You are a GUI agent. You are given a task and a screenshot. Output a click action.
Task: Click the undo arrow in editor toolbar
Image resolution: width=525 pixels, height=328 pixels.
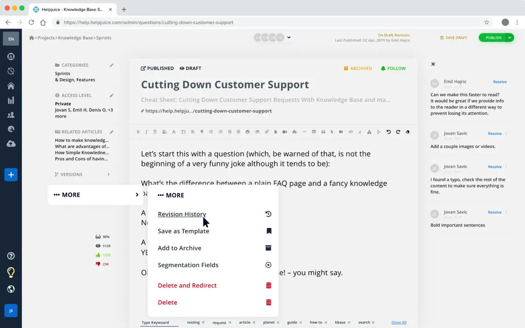388,132
